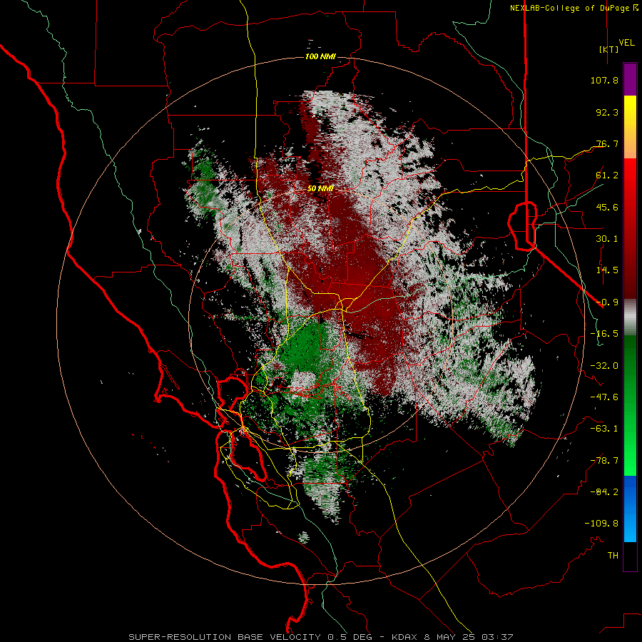Click the 61.2 scale value

[x=607, y=175]
